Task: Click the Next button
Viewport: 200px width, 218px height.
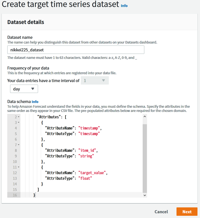Action: [187, 212]
